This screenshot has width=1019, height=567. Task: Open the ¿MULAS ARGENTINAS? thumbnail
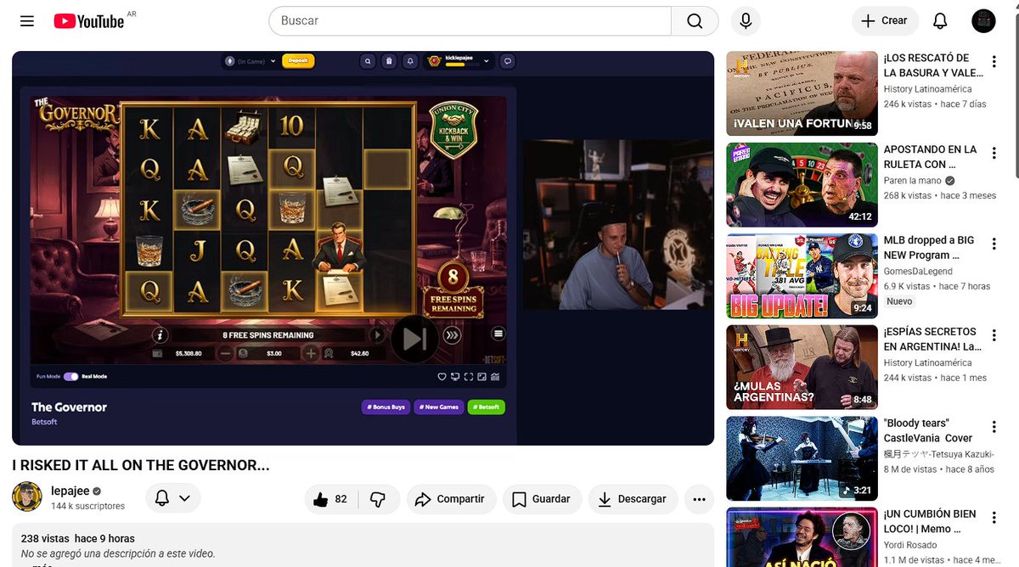[802, 367]
